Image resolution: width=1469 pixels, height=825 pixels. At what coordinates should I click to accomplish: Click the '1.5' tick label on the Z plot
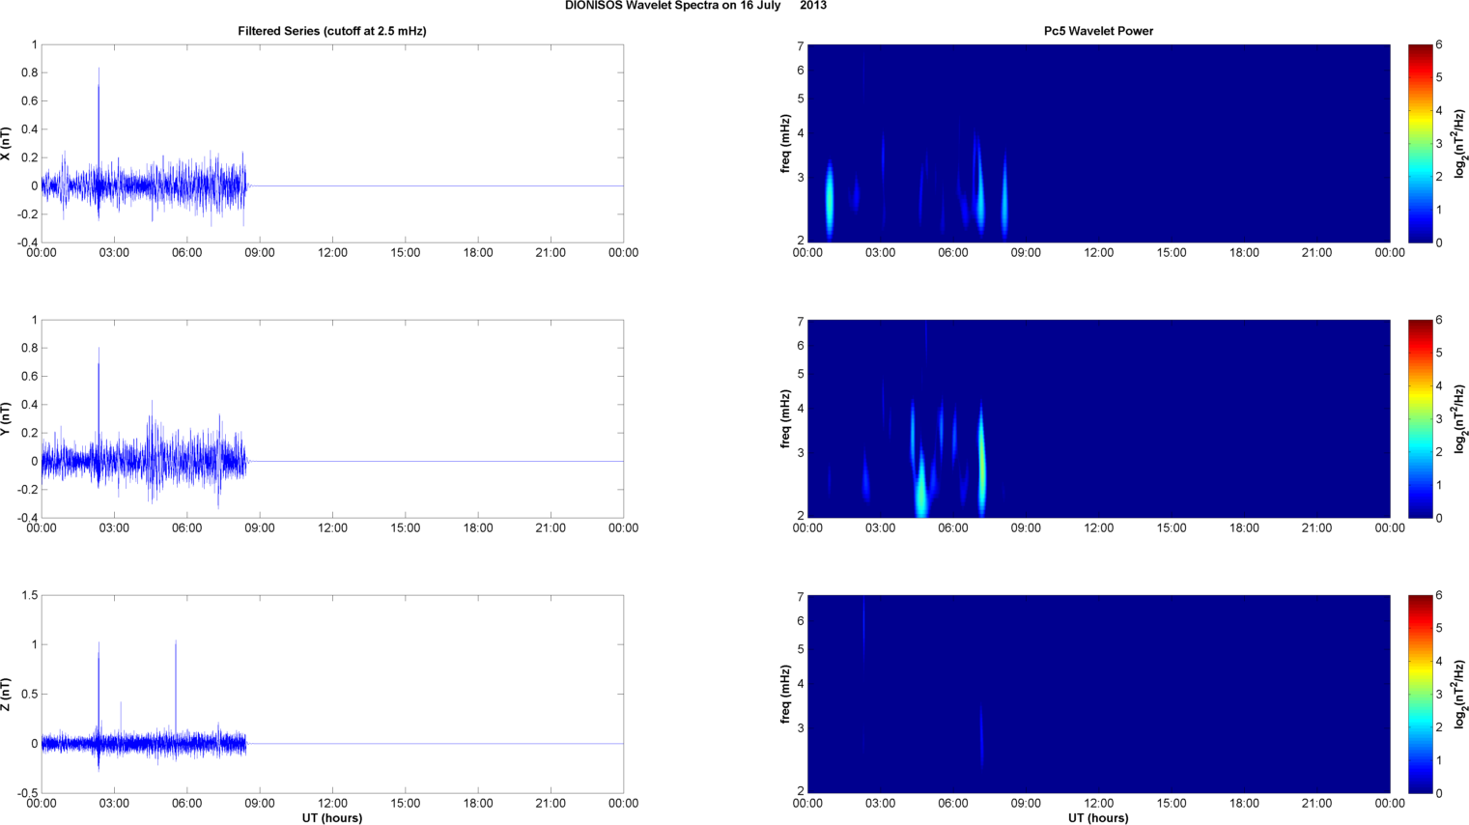click(29, 596)
